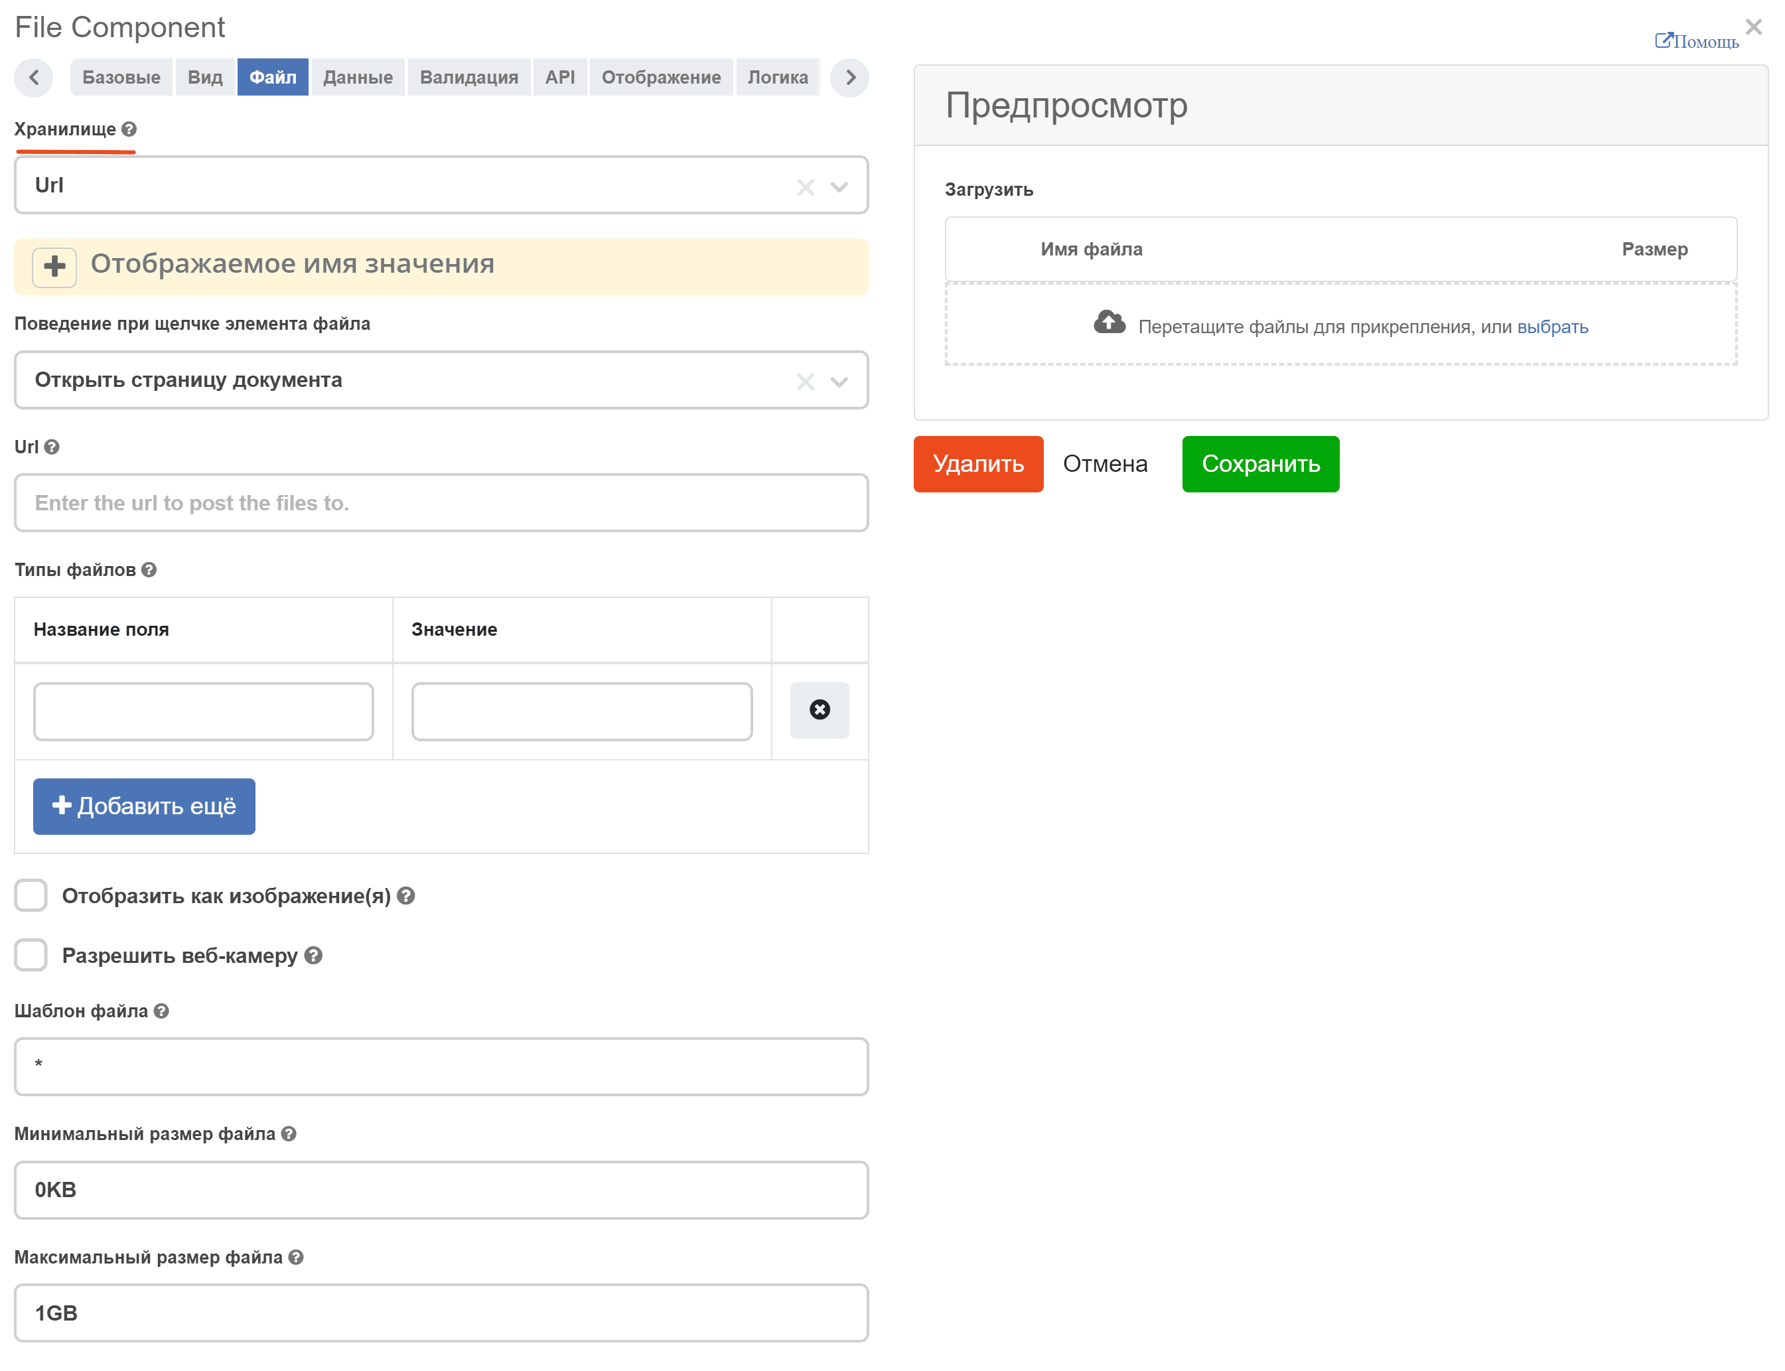Viewport: 1785px width, 1371px height.
Task: Switch to the Отображение tab
Action: 661,78
